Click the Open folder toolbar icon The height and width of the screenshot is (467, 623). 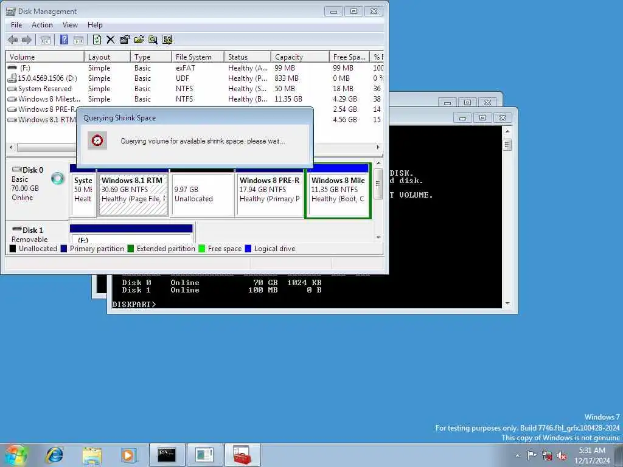point(139,40)
